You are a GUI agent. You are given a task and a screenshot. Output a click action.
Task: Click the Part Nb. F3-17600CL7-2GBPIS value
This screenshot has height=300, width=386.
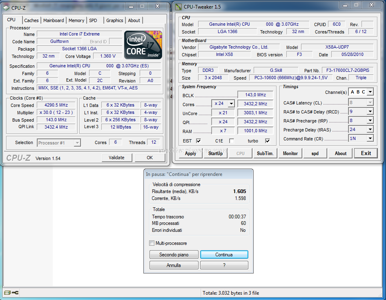click(x=348, y=70)
